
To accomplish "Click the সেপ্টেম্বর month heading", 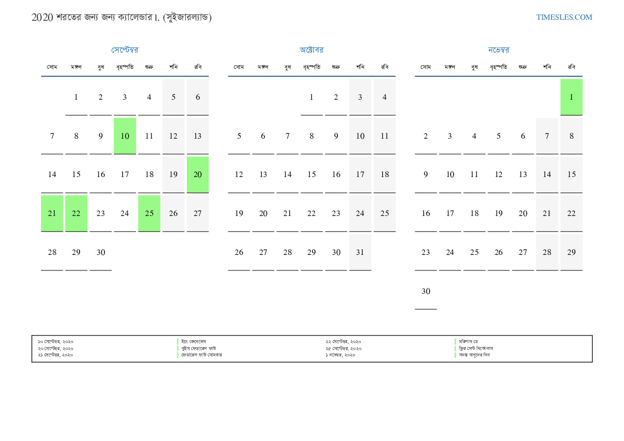I will (125, 50).
